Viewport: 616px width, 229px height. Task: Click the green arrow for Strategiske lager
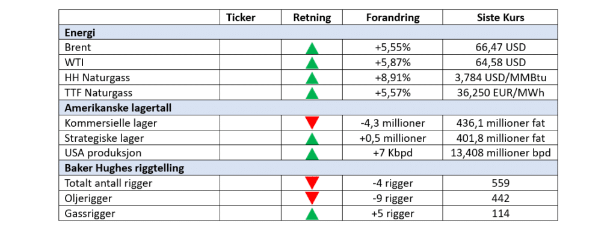[312, 138]
